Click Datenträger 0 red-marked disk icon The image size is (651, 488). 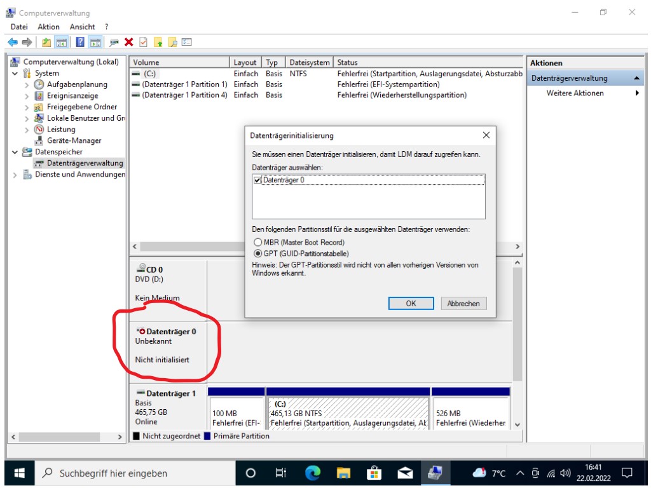pos(141,331)
